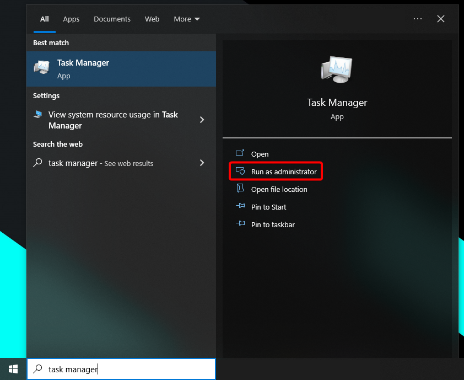Click the magnifier icon next to web result
This screenshot has height=380, width=464.
(x=37, y=163)
